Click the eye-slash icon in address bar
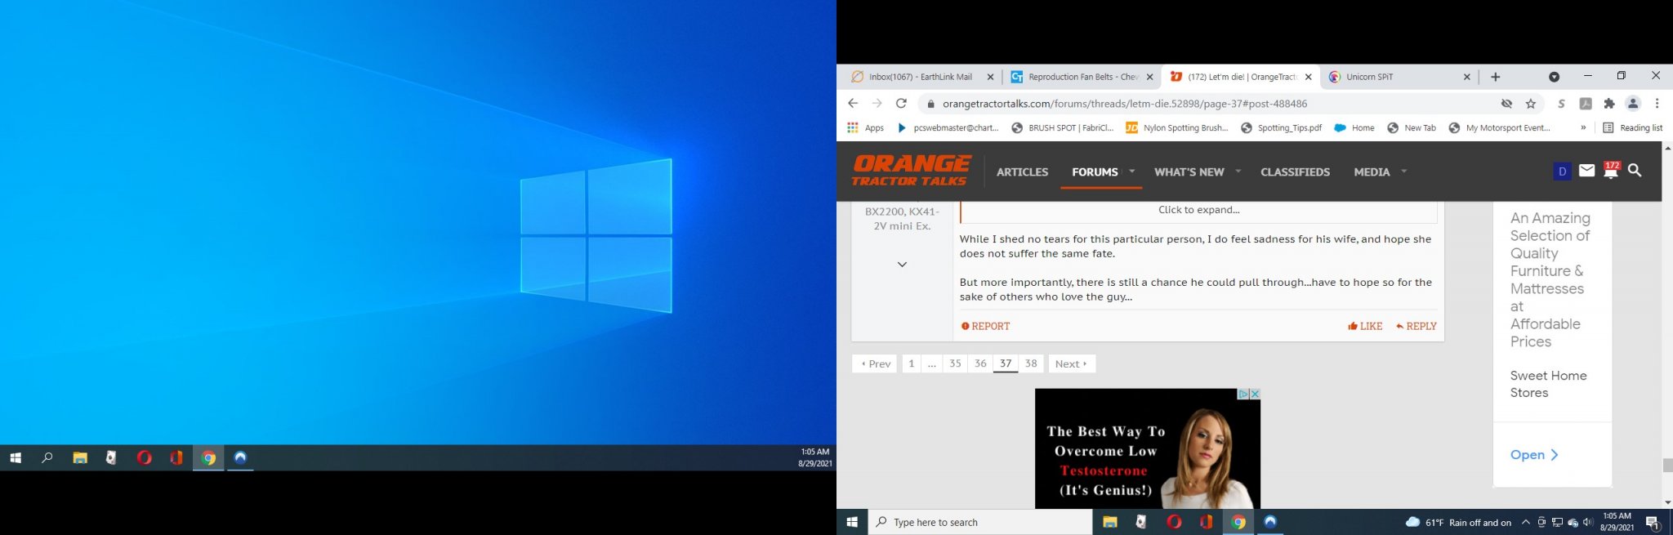 click(1506, 104)
